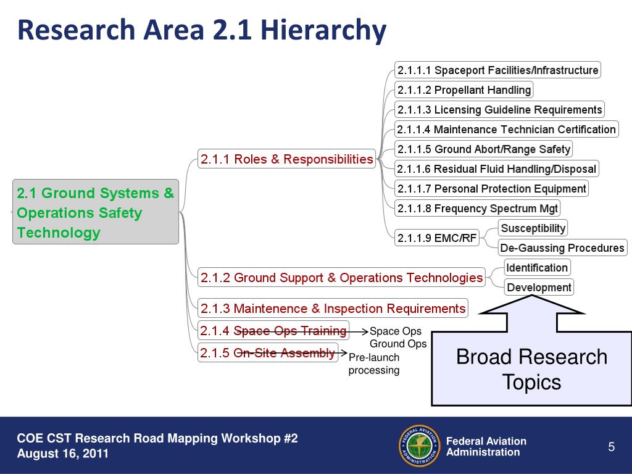Select the 2.1.5 On-Site Assembly node
Viewport: 632px width, 474px height.
pos(268,352)
